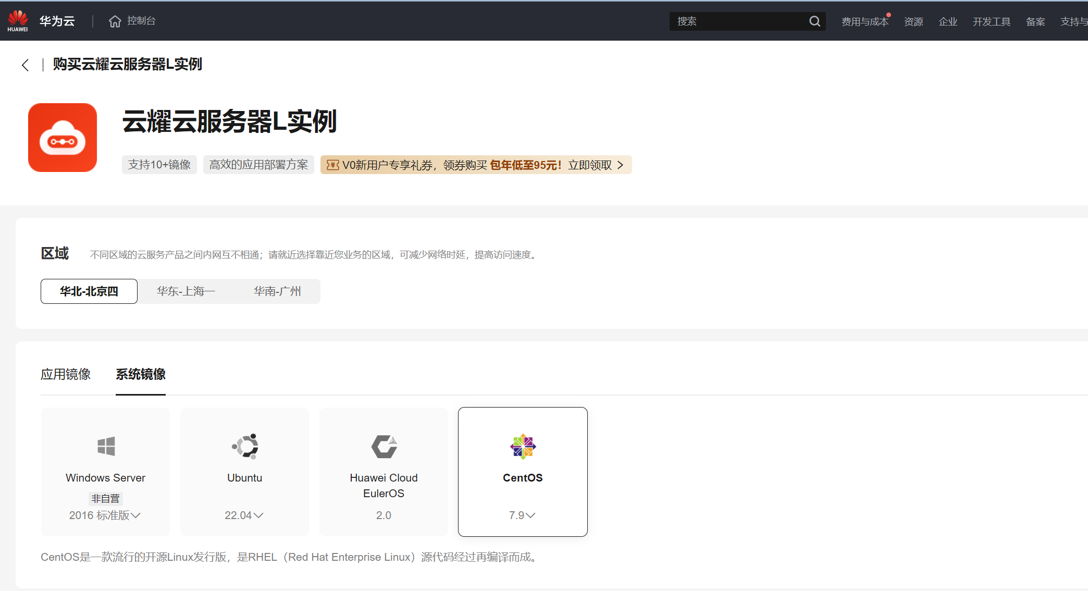Click the search magnifier icon
1088x591 pixels.
(814, 21)
